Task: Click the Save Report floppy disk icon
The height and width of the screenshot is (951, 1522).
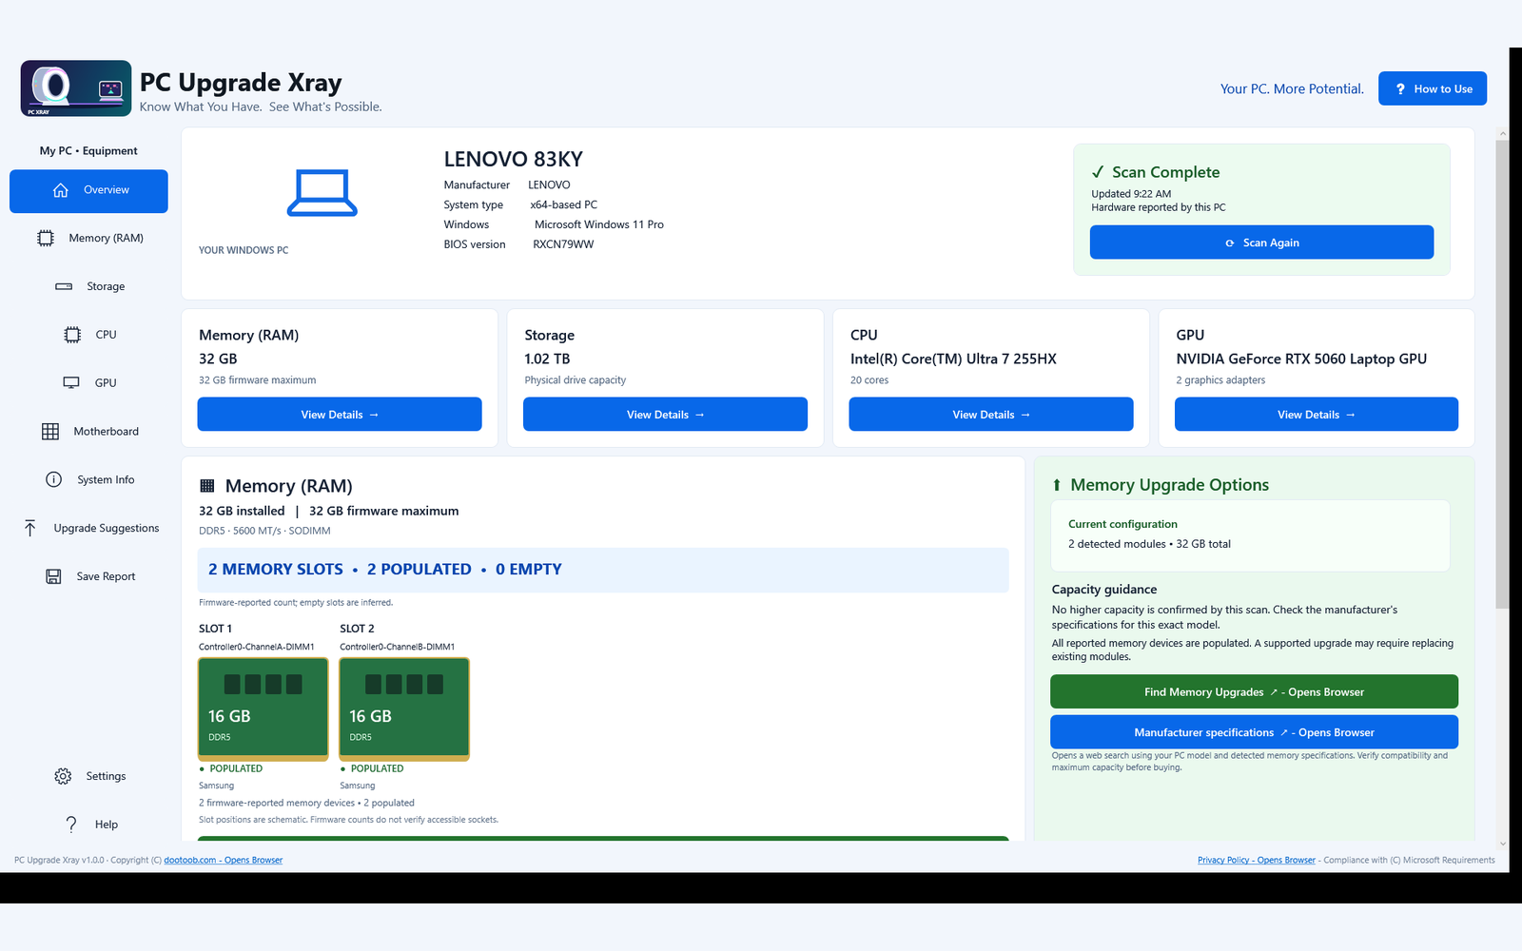Action: (x=54, y=576)
